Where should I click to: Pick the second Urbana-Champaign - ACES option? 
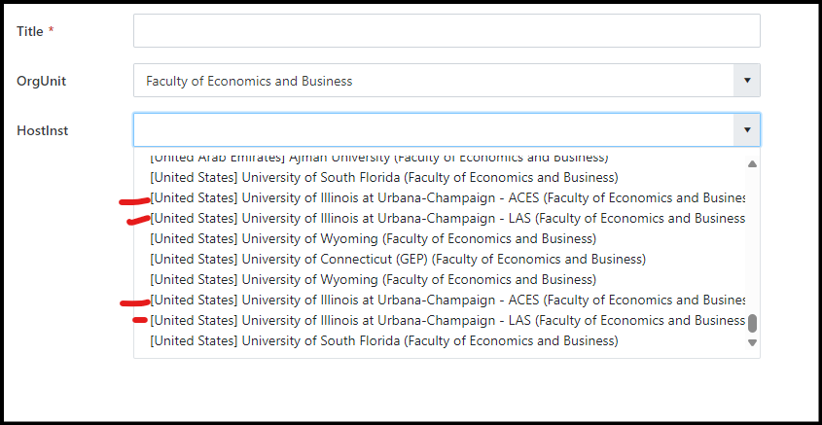pos(447,301)
